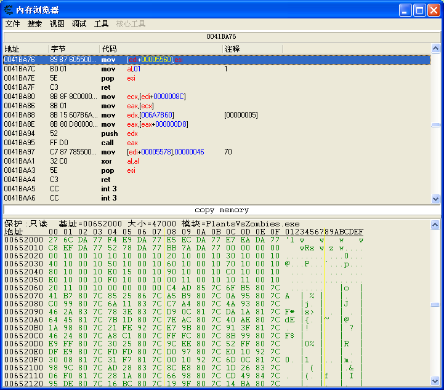
Task: Click hex address 00652100
Action: pos(24,368)
